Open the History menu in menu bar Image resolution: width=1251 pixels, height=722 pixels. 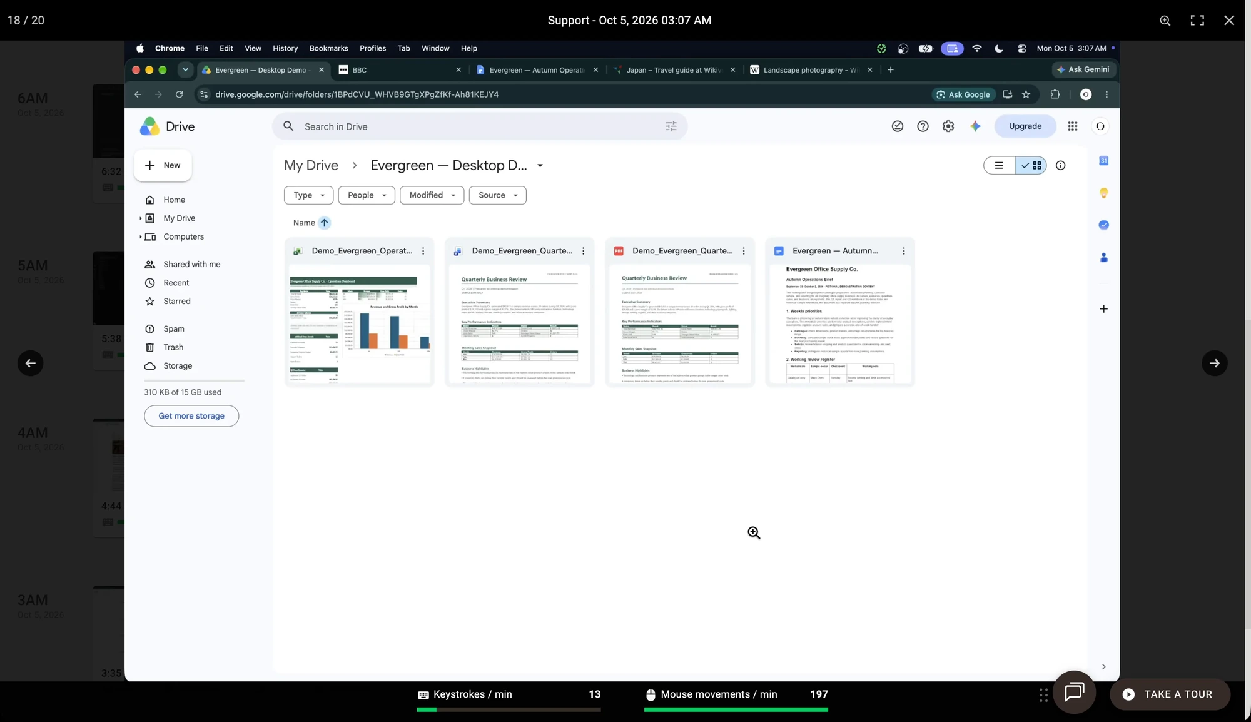click(285, 48)
